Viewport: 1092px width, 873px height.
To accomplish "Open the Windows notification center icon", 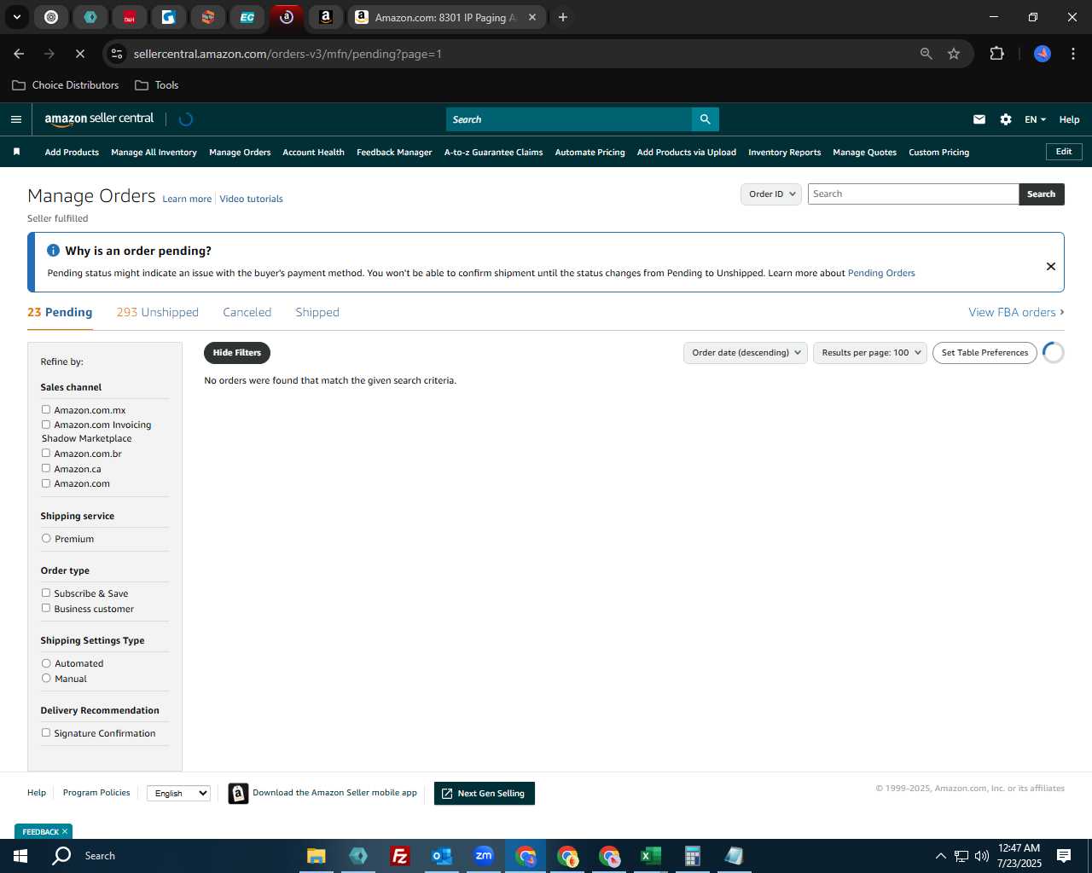I will click(1064, 856).
